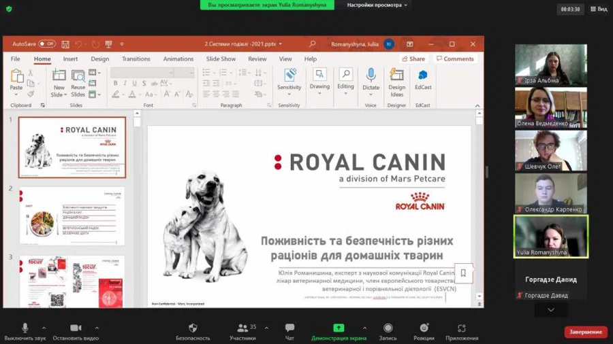Open the Comments pane button
The image size is (613, 344).
(455, 59)
